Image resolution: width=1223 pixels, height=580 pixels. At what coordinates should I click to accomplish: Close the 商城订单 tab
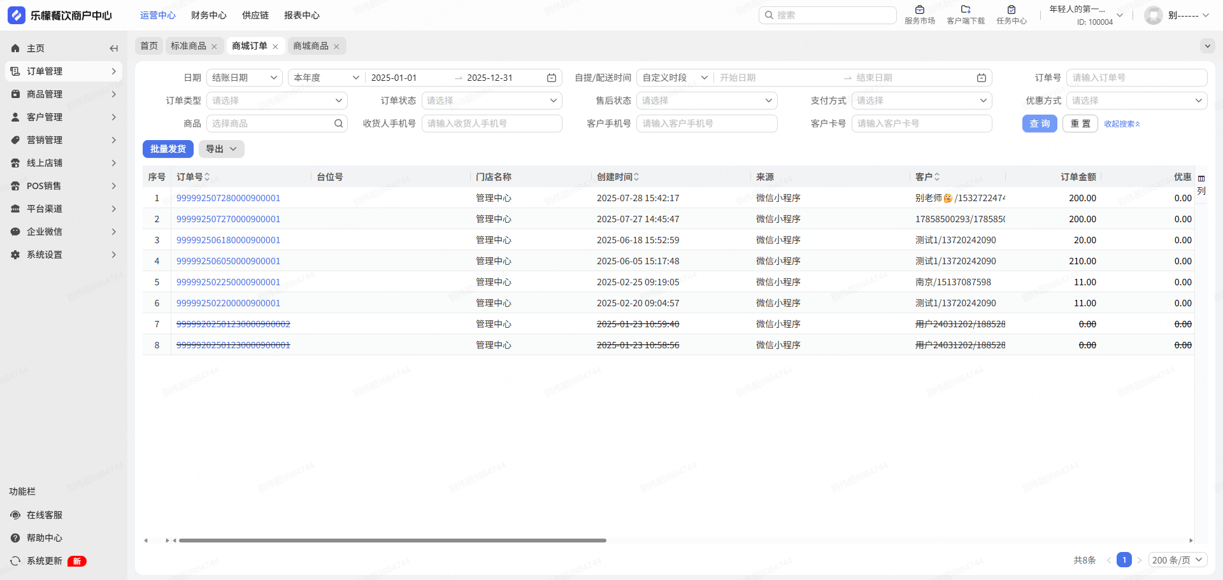coord(275,46)
